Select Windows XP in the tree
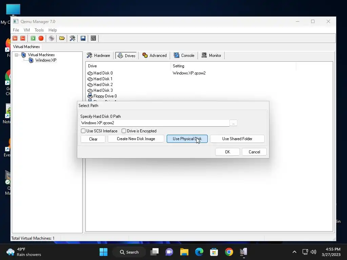The height and width of the screenshot is (260, 347). tap(46, 60)
